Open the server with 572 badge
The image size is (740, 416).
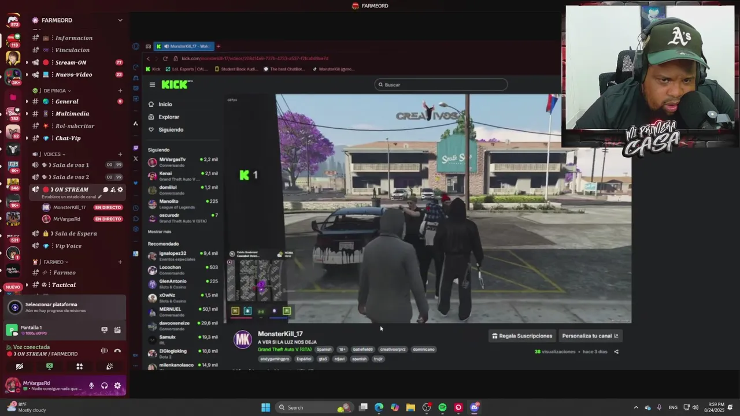pyautogui.click(x=13, y=21)
